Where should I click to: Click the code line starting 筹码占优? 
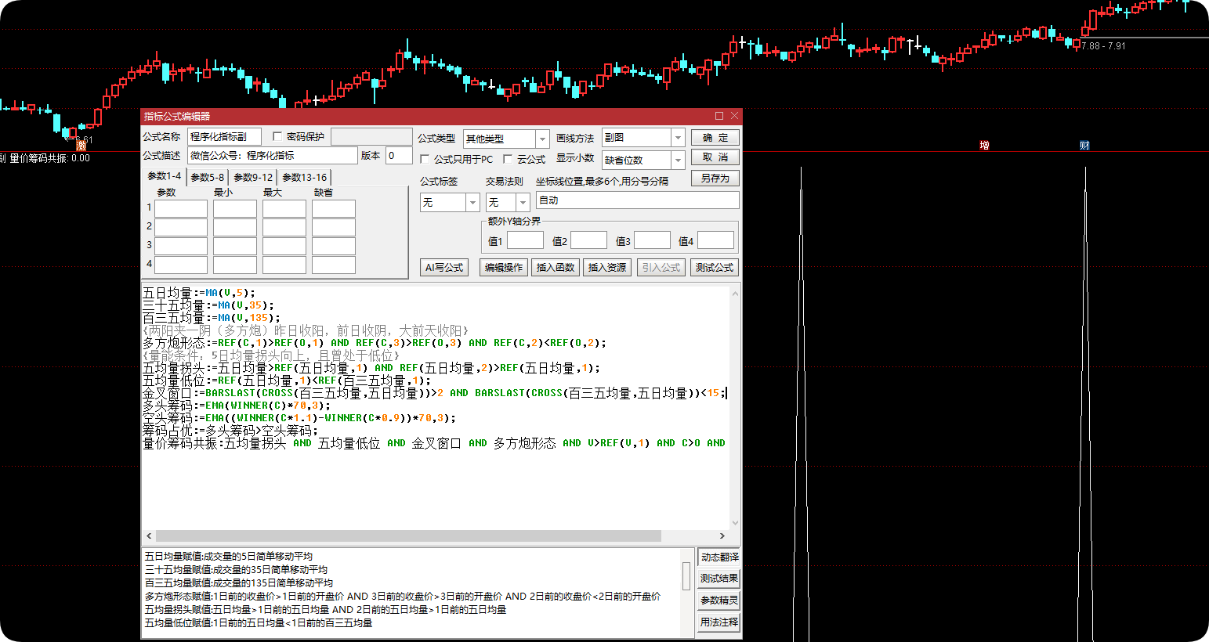point(230,431)
